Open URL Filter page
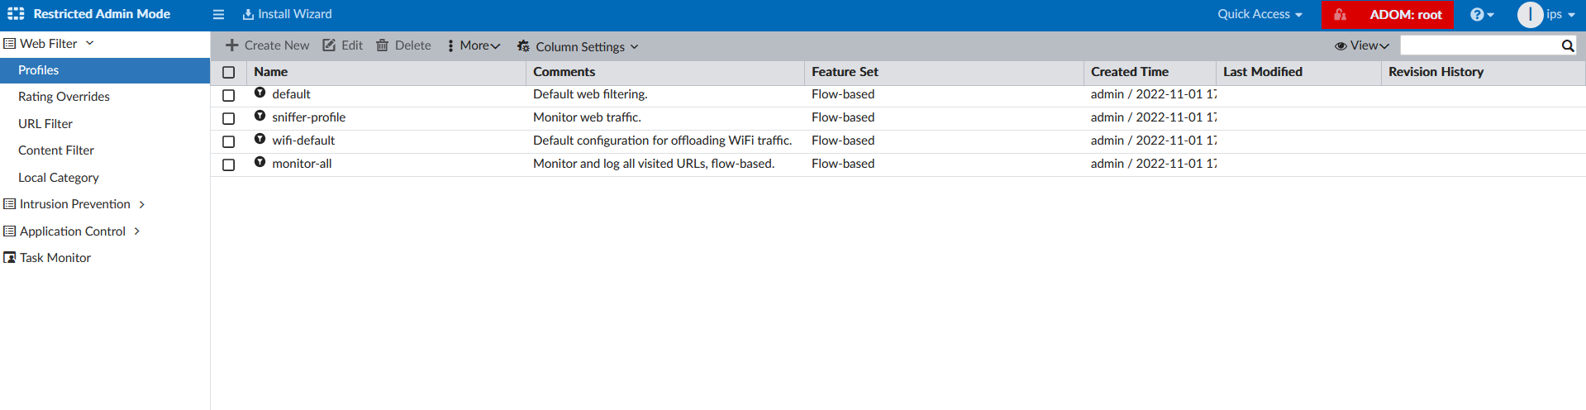The width and height of the screenshot is (1586, 410). coord(45,124)
